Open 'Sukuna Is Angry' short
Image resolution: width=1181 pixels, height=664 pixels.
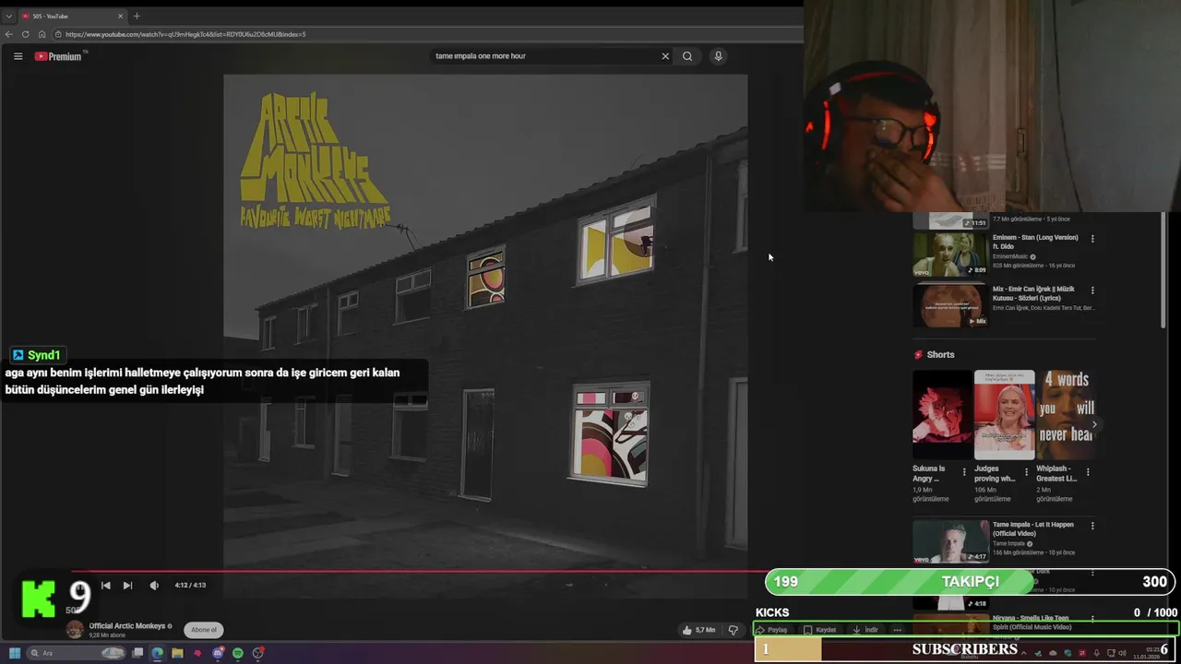942,415
